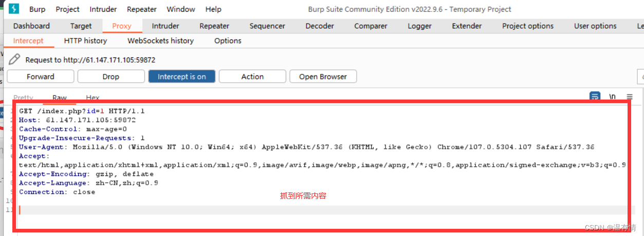Click the Connection: close header line
This screenshot has height=236, width=644.
[x=57, y=192]
